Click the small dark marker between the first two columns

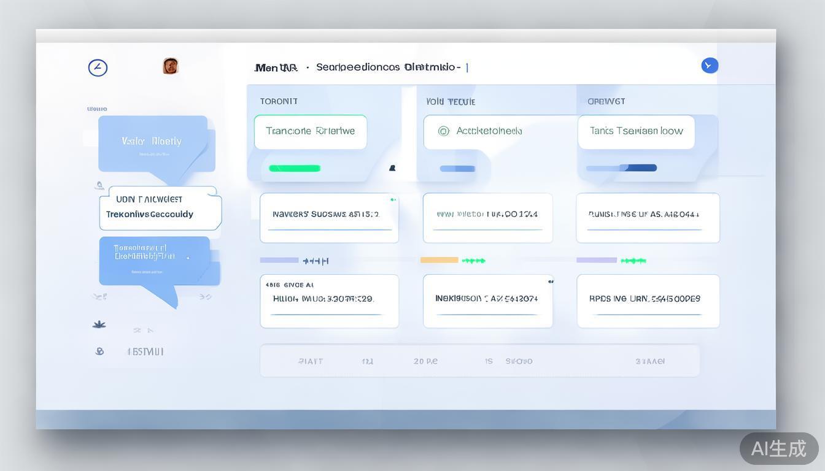392,168
